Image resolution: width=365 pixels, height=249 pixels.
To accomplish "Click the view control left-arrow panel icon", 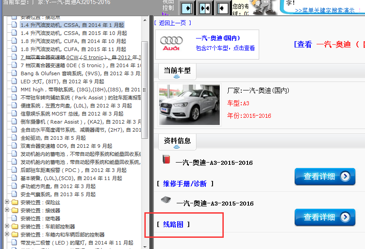I will [x=222, y=9].
